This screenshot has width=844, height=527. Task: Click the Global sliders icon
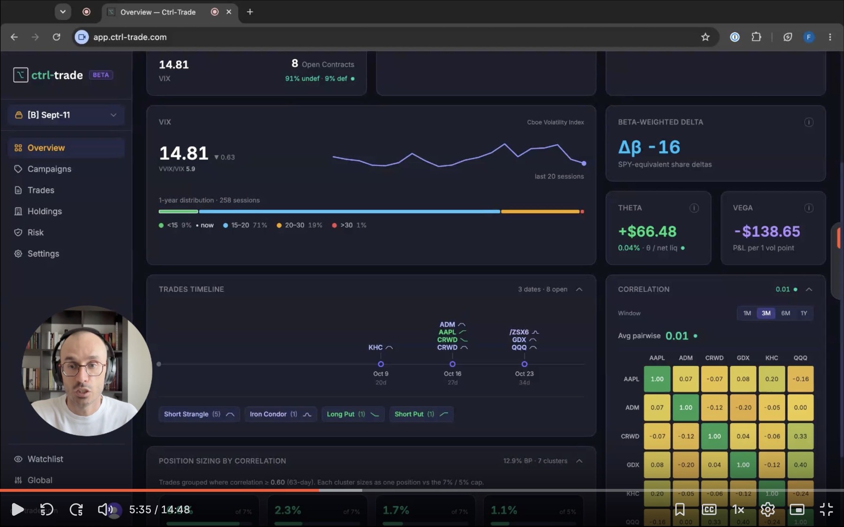(x=18, y=480)
